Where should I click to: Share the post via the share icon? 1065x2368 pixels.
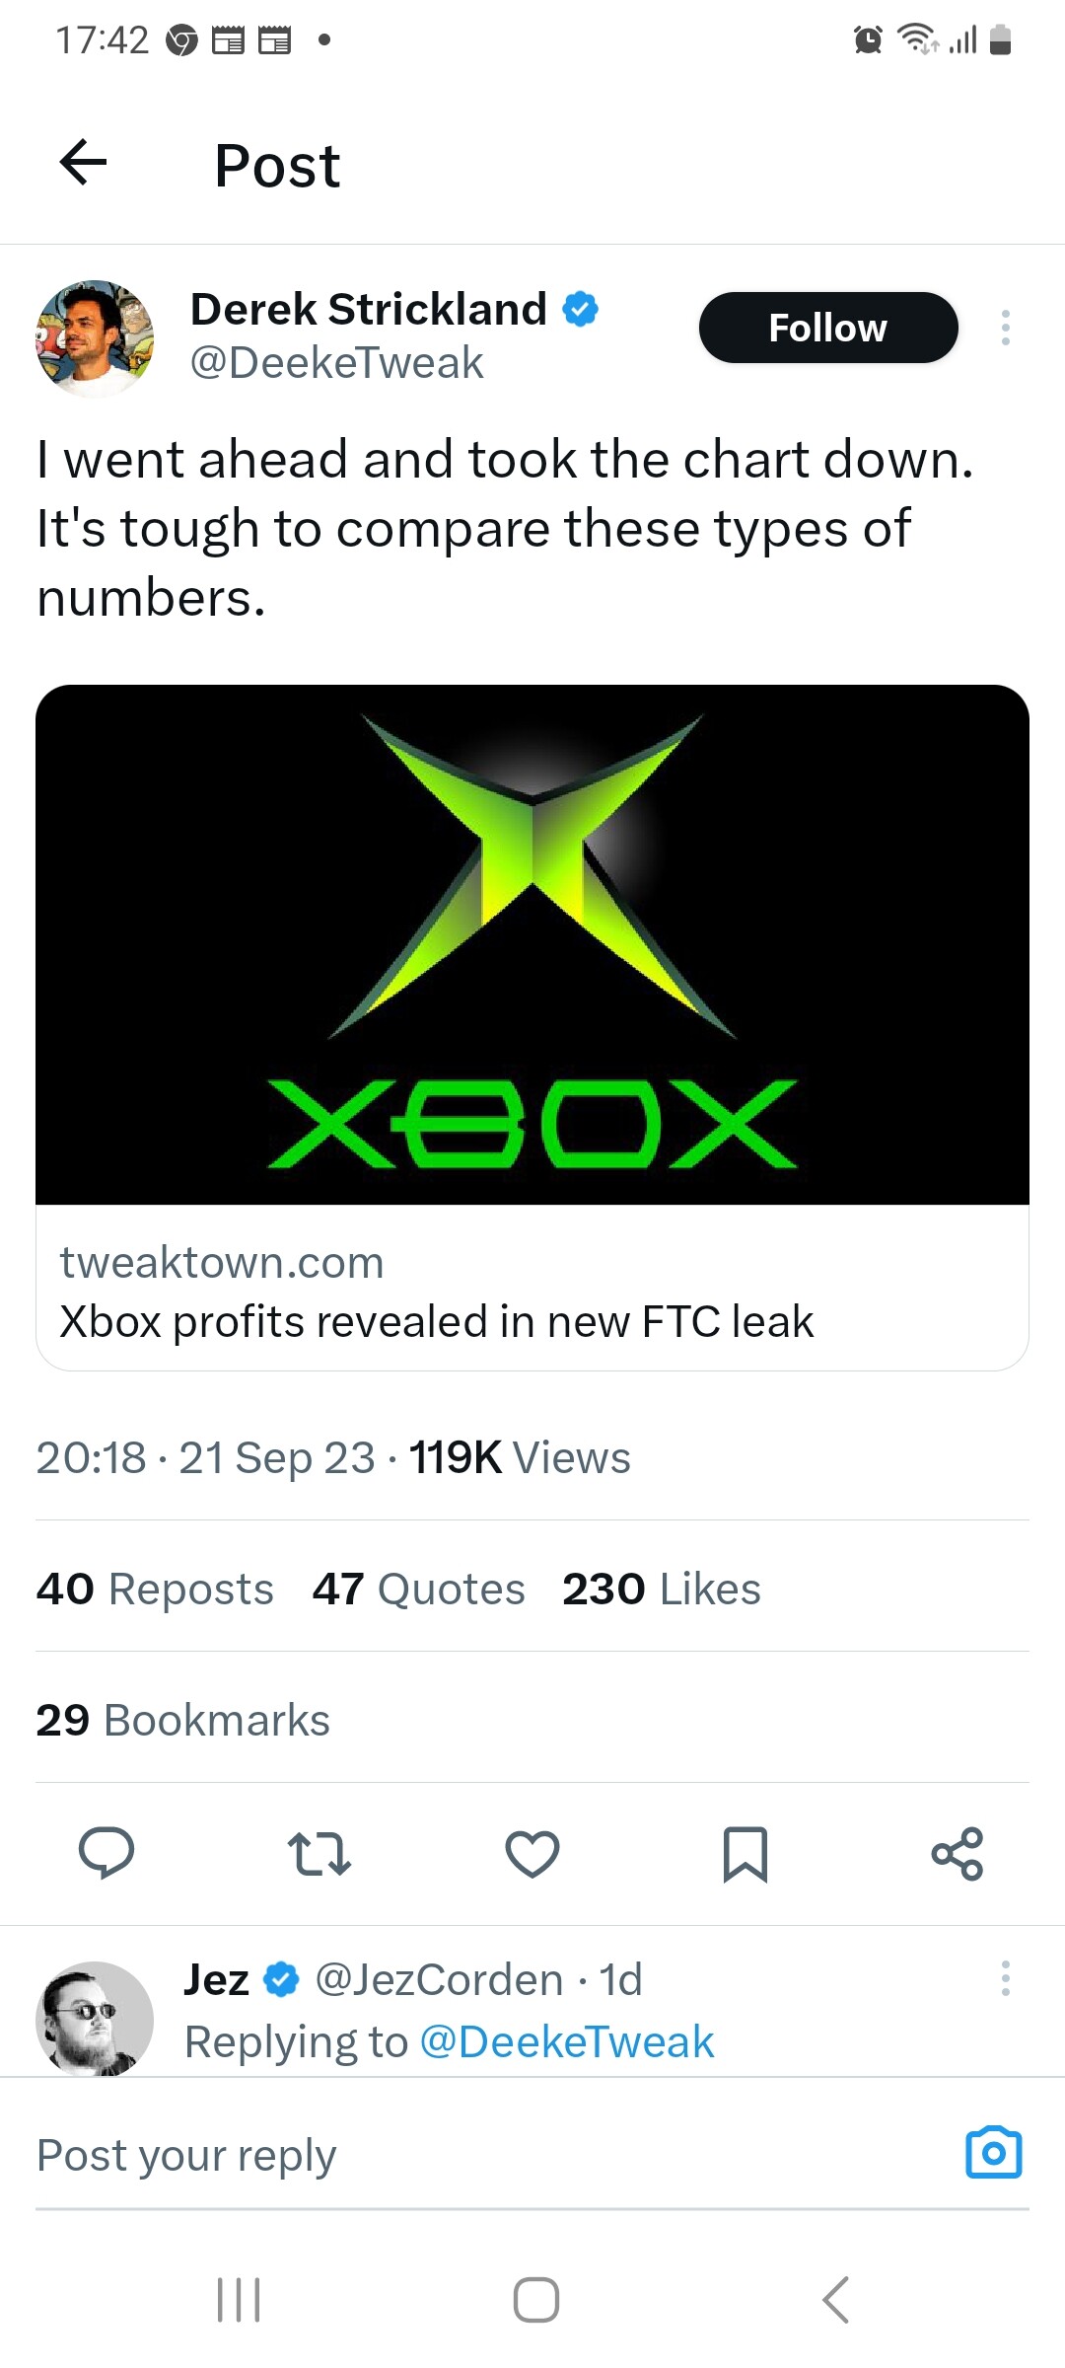958,1853
